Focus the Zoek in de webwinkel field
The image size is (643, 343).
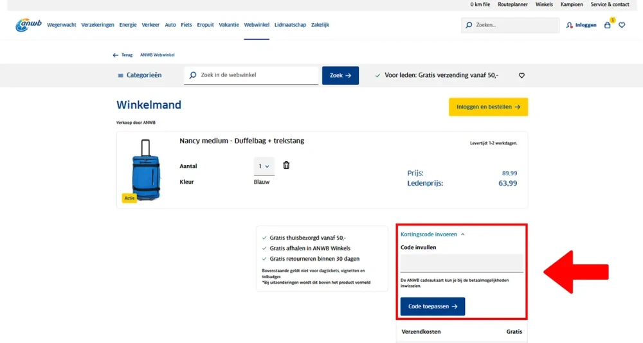(x=251, y=75)
